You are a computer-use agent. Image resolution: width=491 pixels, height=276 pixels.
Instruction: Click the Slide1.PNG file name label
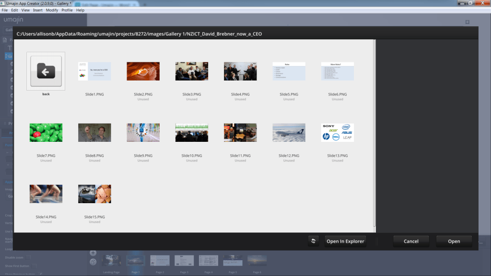(94, 94)
